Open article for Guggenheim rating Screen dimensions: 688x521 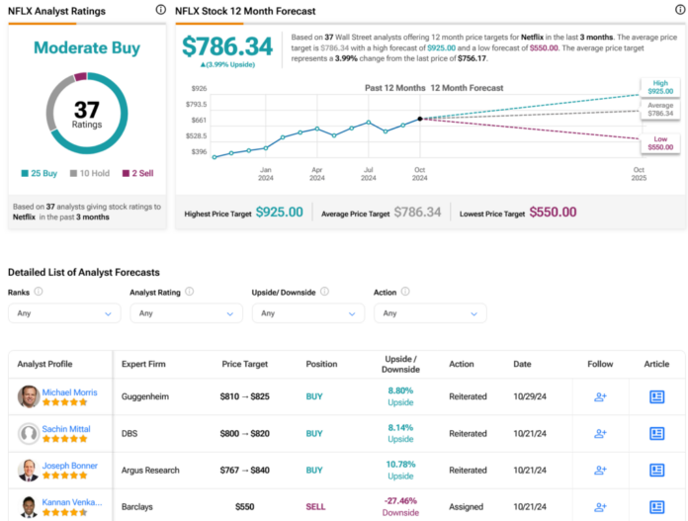tap(656, 396)
